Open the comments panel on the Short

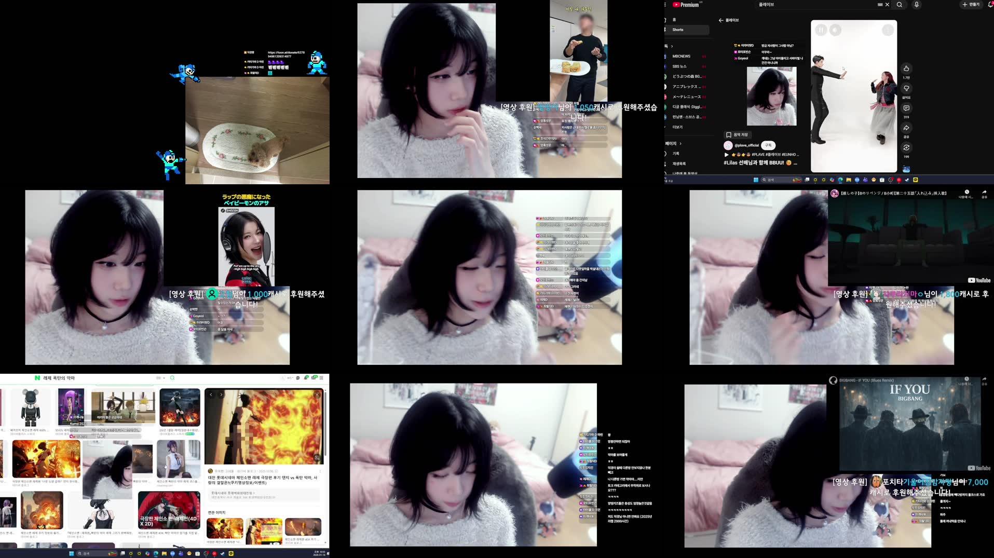[x=907, y=108]
